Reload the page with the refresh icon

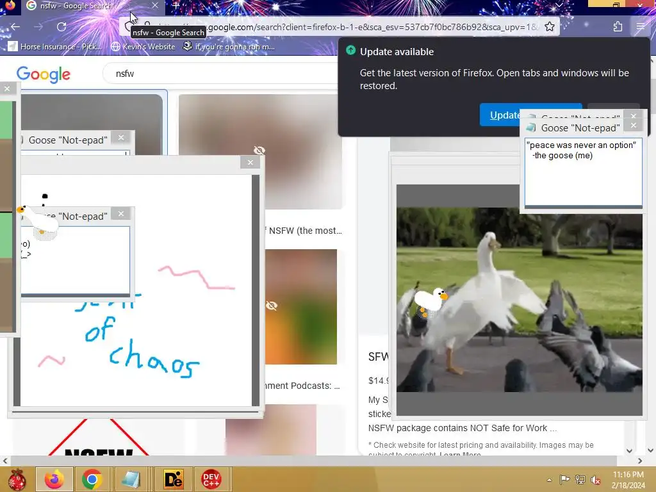(x=61, y=27)
